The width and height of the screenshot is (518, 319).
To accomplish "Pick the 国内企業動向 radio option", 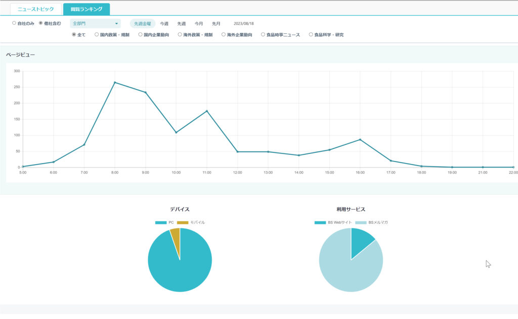I will point(140,35).
